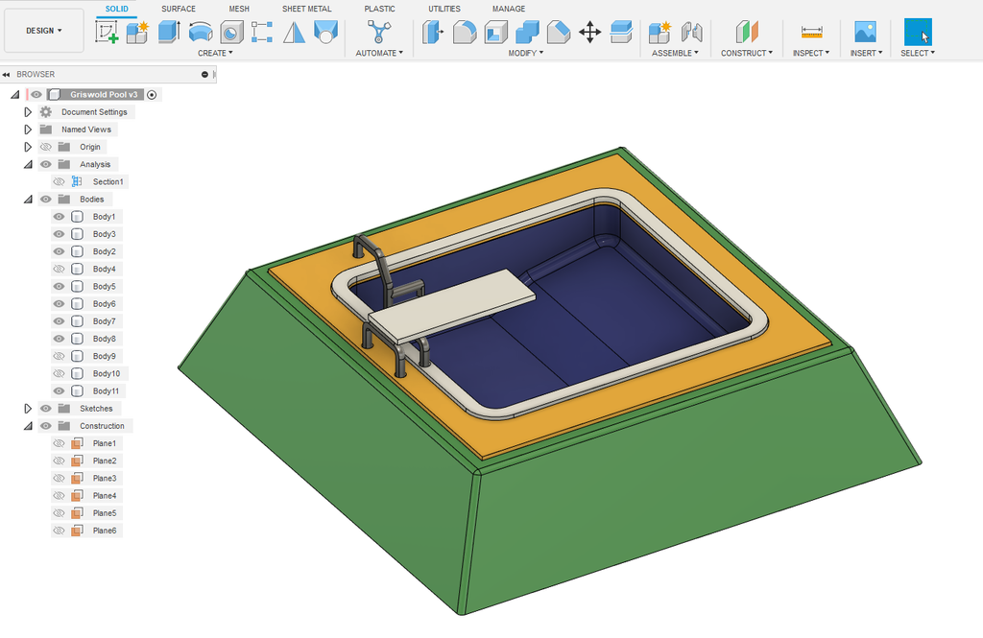
Task: Activate the Extrude tool
Action: (167, 31)
